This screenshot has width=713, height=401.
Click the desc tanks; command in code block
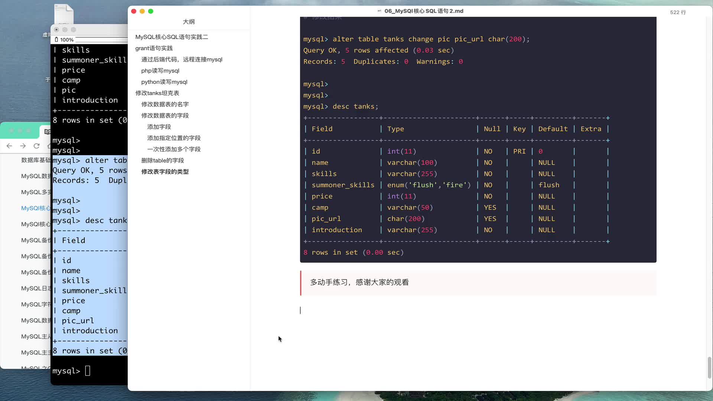click(x=355, y=107)
